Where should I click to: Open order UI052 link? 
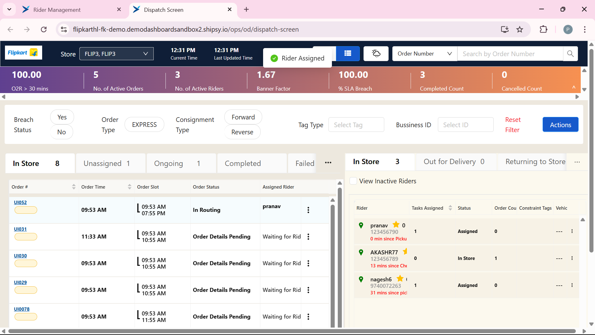click(20, 203)
